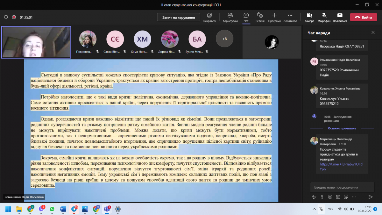Open the sticker picker in chat

coord(346,197)
